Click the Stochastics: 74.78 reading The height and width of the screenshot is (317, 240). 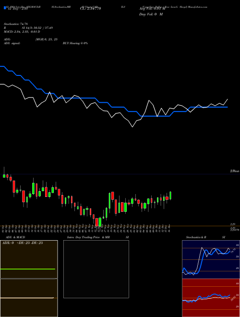point(15,24)
